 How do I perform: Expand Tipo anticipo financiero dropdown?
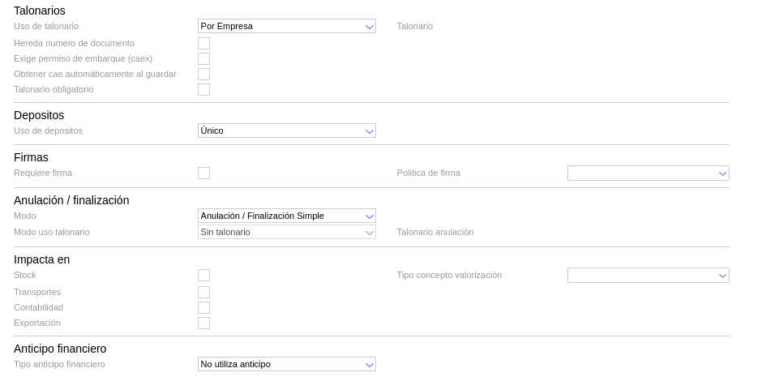[x=286, y=365]
